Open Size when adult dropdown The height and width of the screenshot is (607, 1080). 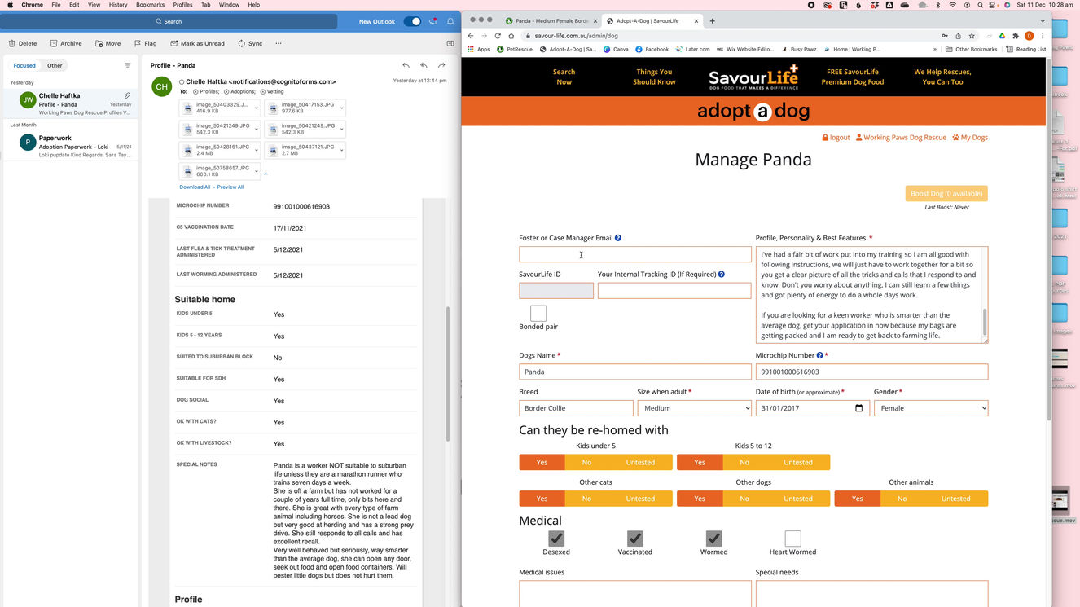(x=694, y=408)
